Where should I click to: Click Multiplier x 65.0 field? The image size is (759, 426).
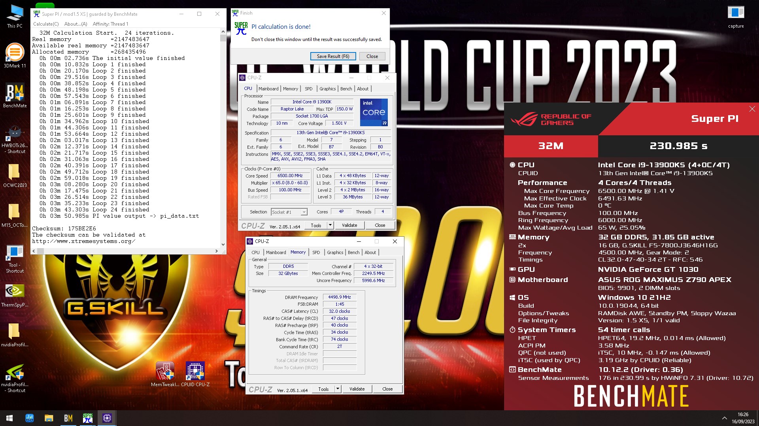[x=290, y=183]
